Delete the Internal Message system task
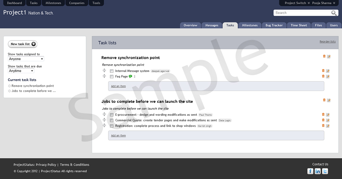This screenshot has width=342, height=179. tap(323, 71)
